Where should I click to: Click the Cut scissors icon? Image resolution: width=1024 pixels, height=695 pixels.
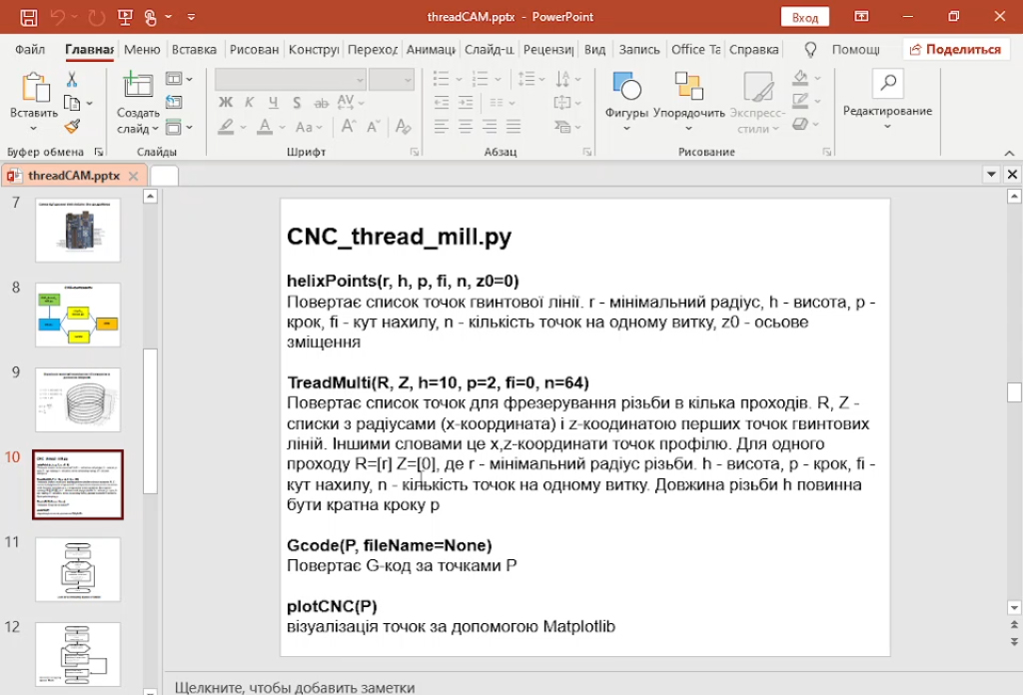click(x=72, y=80)
